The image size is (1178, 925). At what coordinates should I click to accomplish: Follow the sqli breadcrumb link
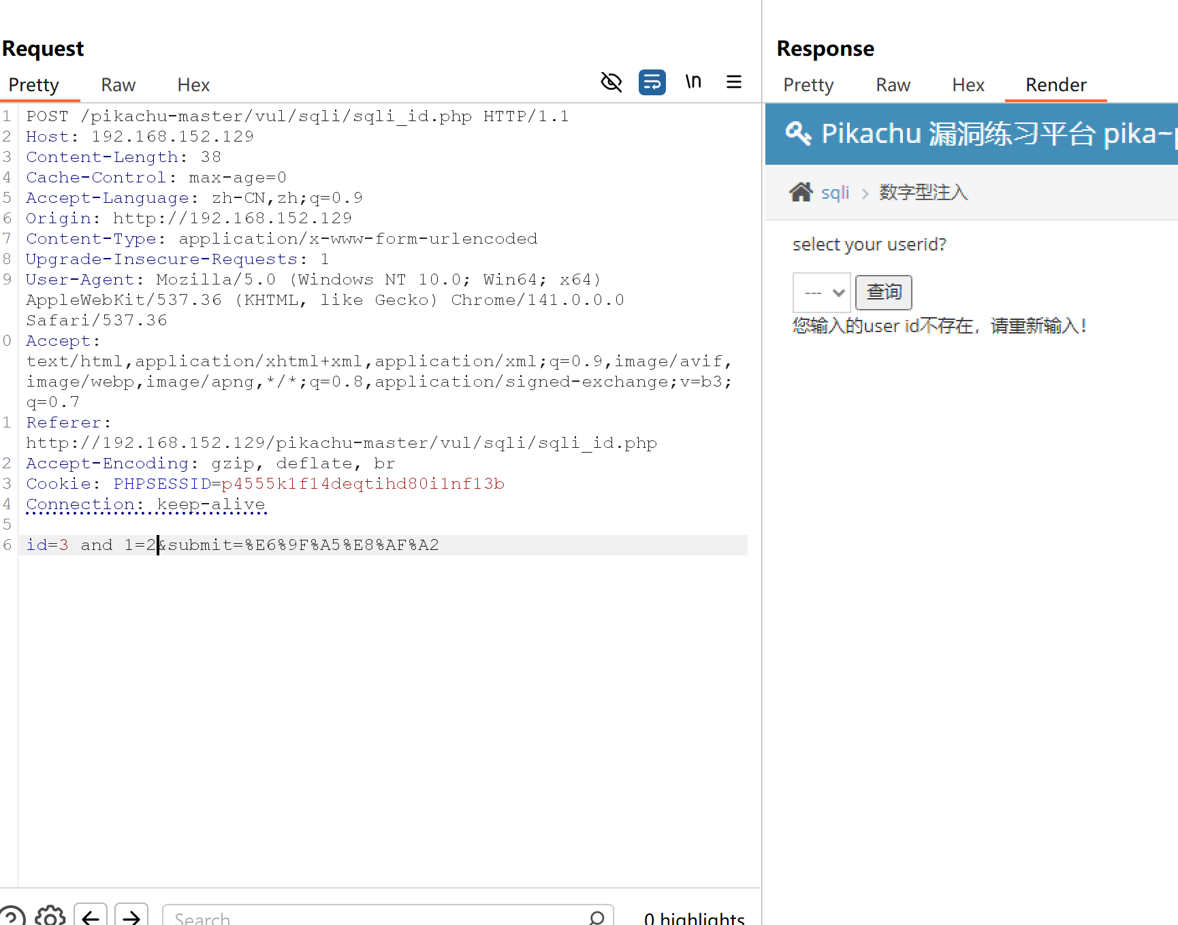[835, 193]
